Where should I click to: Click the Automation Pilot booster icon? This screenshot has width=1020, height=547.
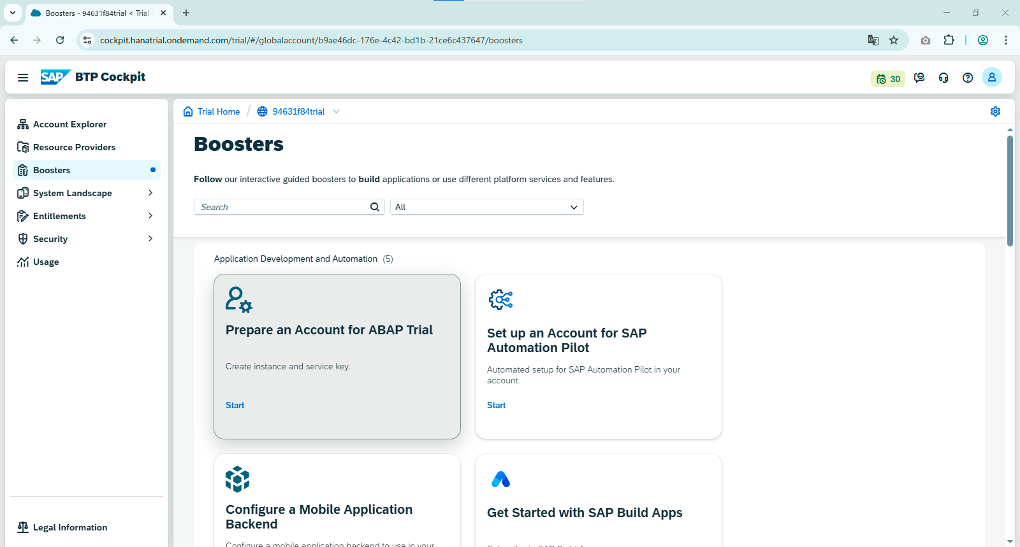501,299
